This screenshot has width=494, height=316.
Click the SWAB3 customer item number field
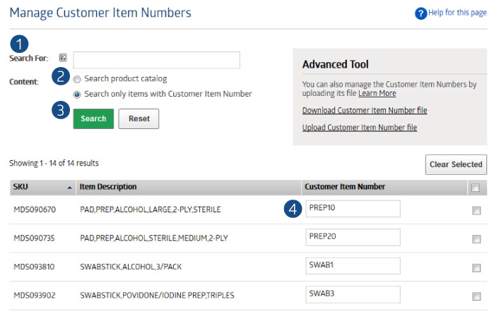(353, 294)
